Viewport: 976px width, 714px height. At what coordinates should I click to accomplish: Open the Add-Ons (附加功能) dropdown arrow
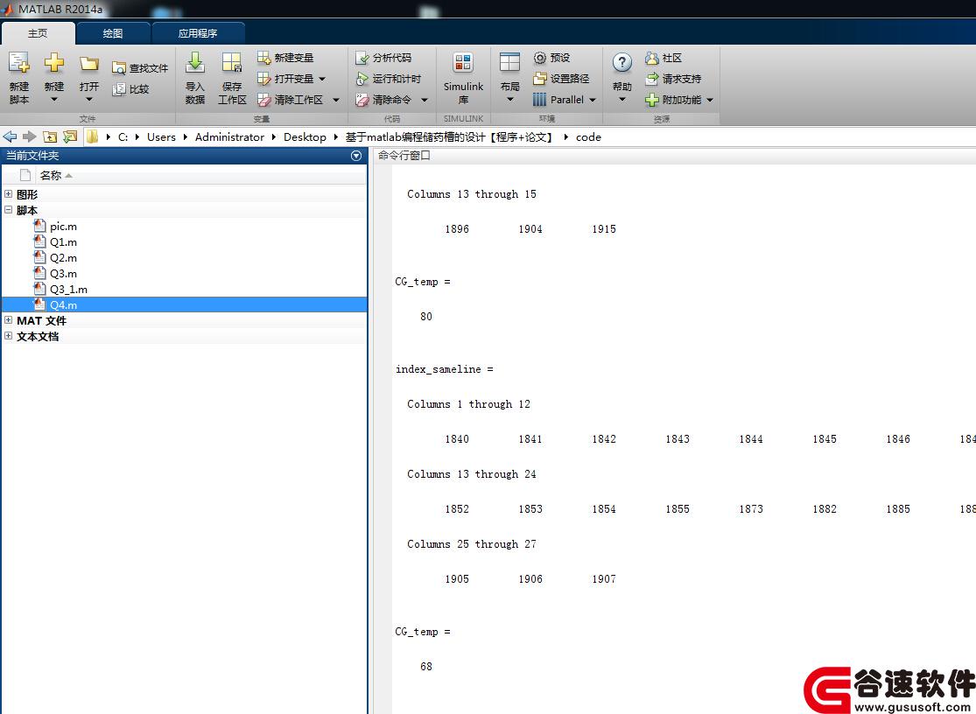[710, 100]
